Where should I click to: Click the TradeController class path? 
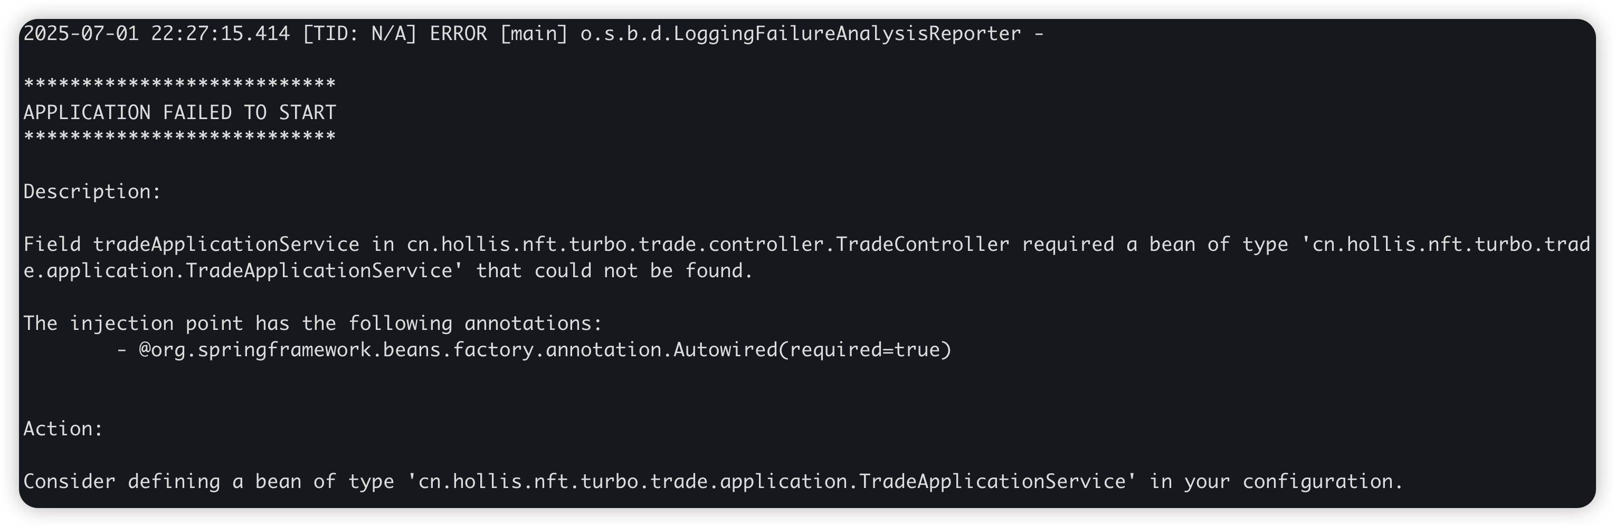coord(708,245)
